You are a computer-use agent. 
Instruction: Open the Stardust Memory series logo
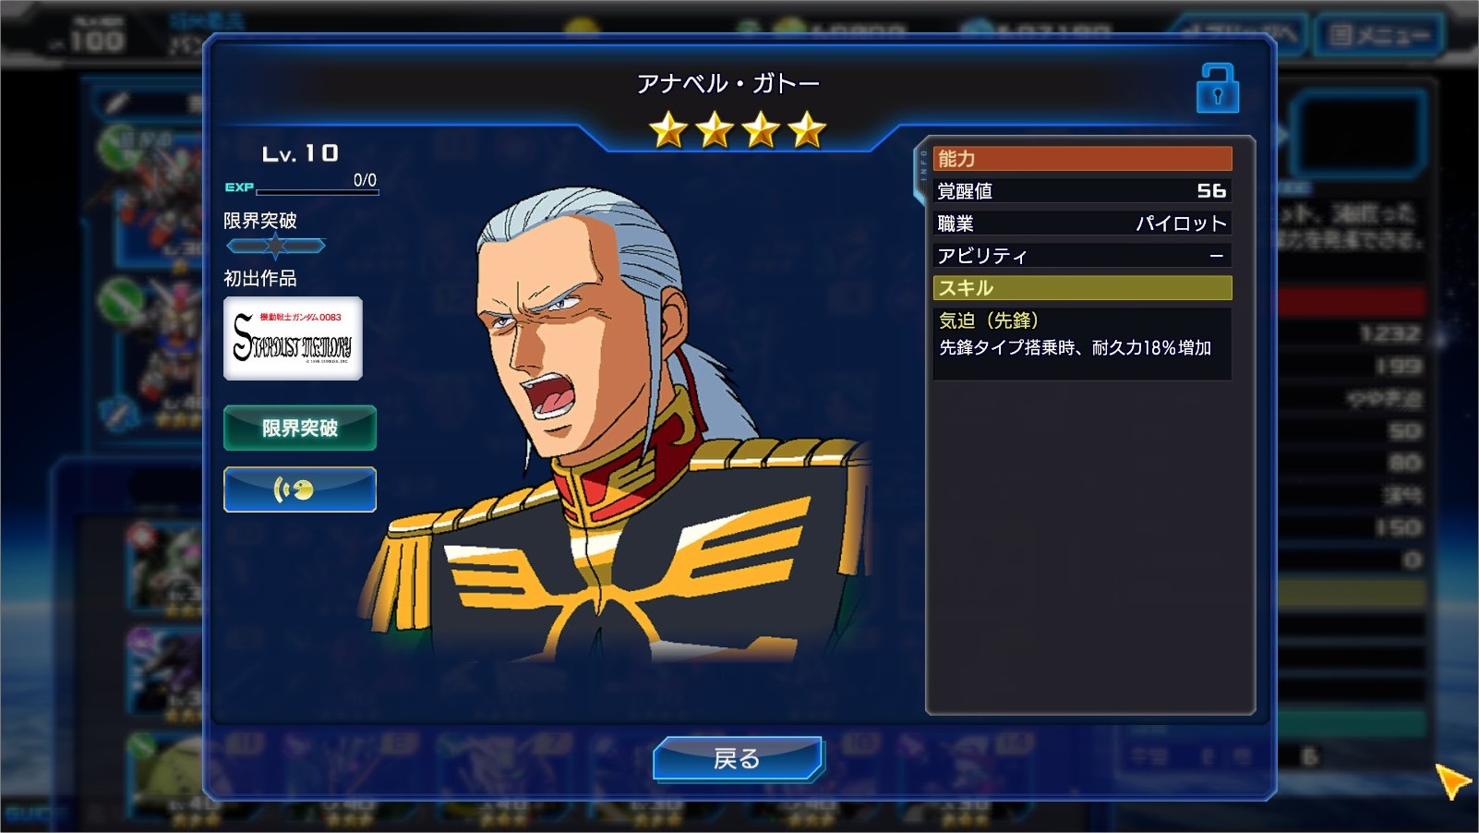(293, 338)
